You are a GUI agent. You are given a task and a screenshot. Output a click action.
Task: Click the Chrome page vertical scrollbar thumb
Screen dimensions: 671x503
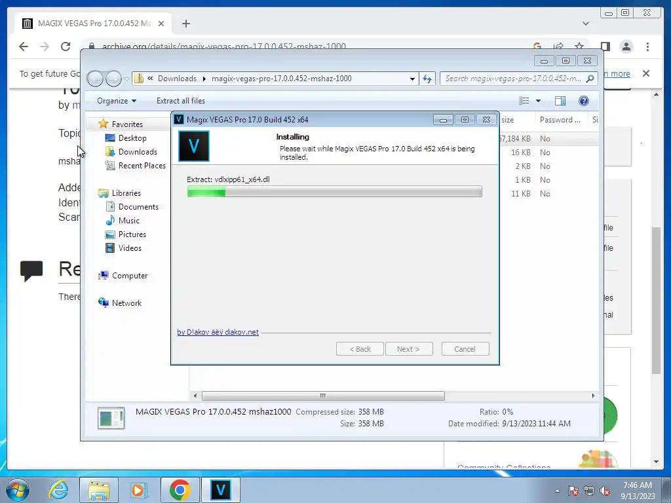(x=656, y=301)
